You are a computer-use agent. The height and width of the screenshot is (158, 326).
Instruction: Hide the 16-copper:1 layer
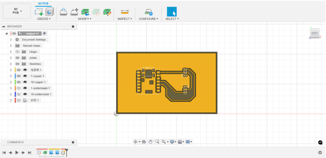click(19, 82)
